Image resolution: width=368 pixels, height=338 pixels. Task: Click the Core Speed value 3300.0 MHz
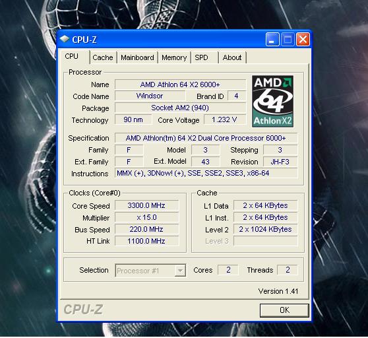pos(146,205)
